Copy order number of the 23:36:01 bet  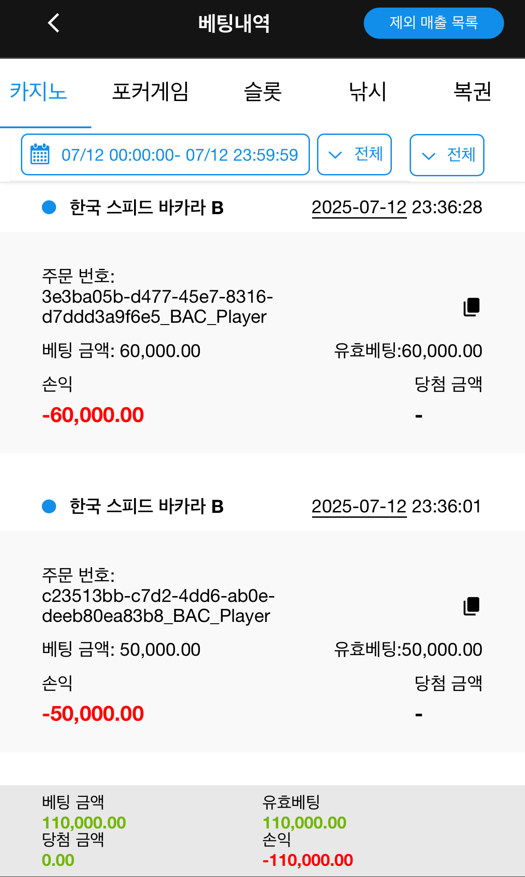tap(472, 606)
